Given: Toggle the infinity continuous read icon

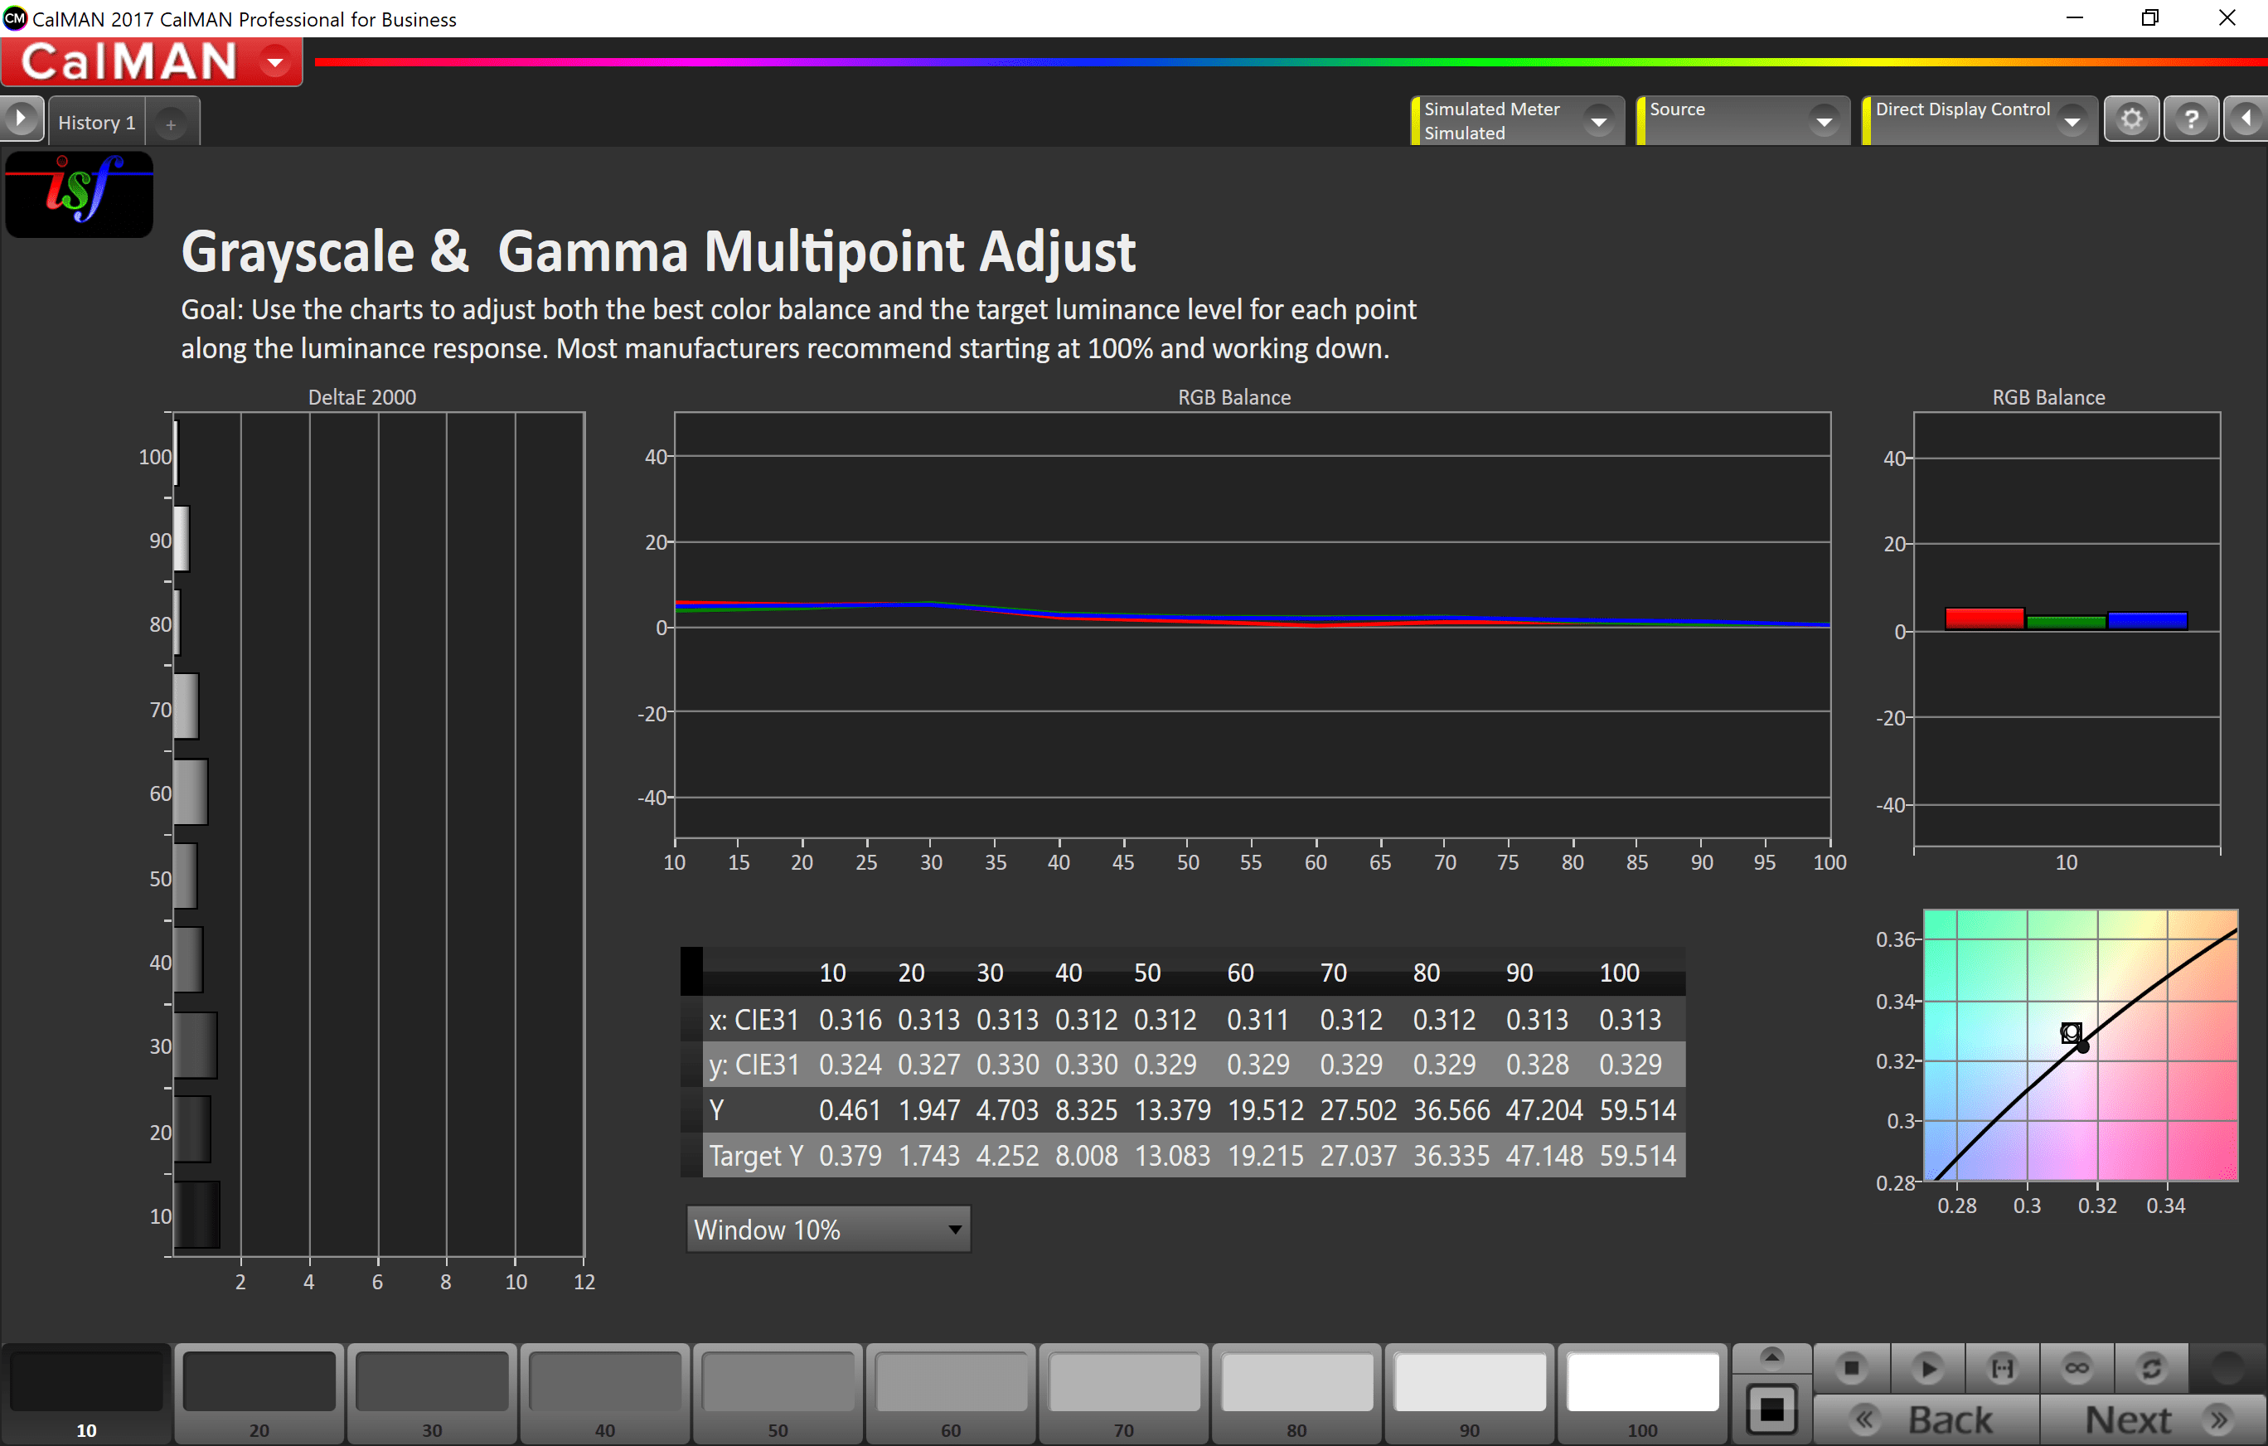Looking at the screenshot, I should (x=2077, y=1368).
